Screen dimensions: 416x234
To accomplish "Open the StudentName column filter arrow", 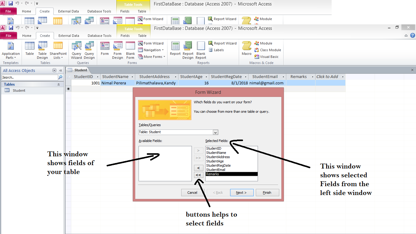I will coord(132,76).
